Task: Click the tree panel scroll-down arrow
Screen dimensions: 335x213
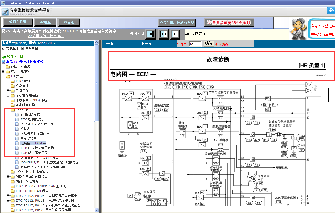Action: click(97, 210)
